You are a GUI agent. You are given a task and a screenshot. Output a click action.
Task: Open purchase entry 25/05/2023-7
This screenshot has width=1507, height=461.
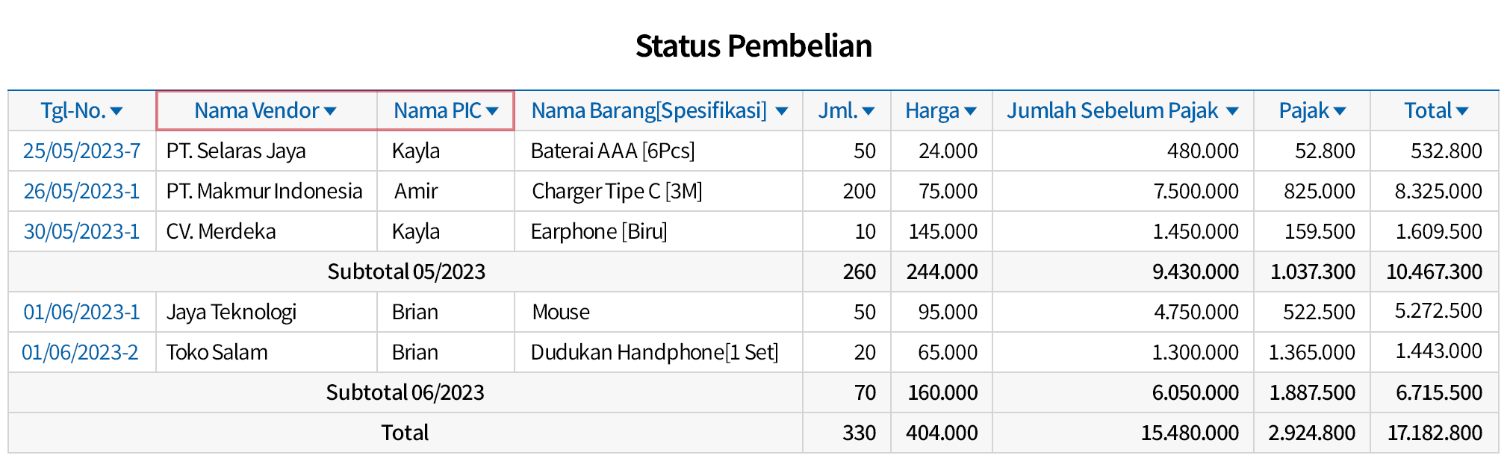coord(82,151)
